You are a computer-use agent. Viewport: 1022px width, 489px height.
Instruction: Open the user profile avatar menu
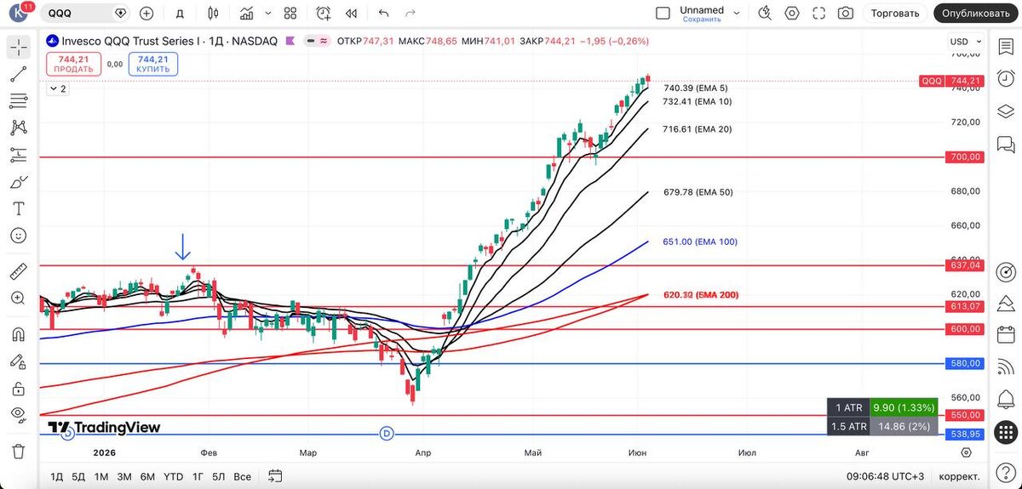tap(20, 13)
